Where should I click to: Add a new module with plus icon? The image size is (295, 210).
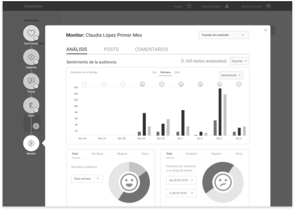[x=36, y=126]
